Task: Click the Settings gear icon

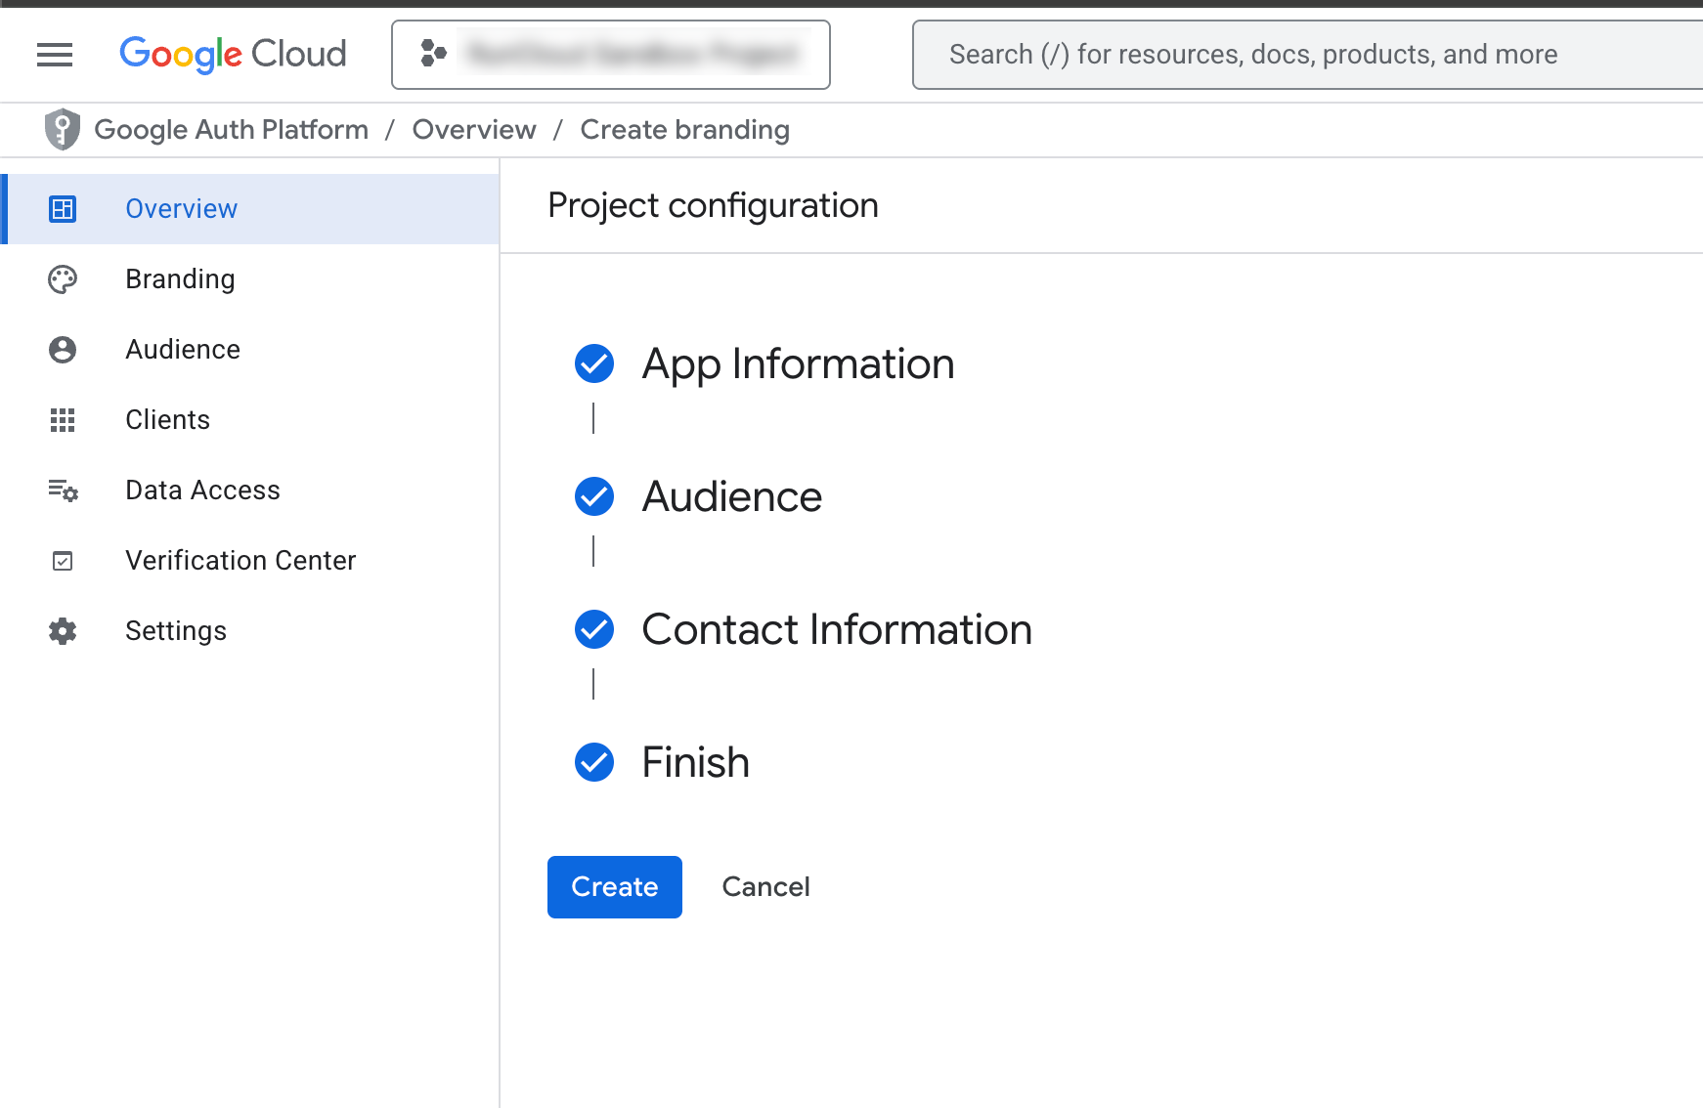Action: (x=63, y=631)
